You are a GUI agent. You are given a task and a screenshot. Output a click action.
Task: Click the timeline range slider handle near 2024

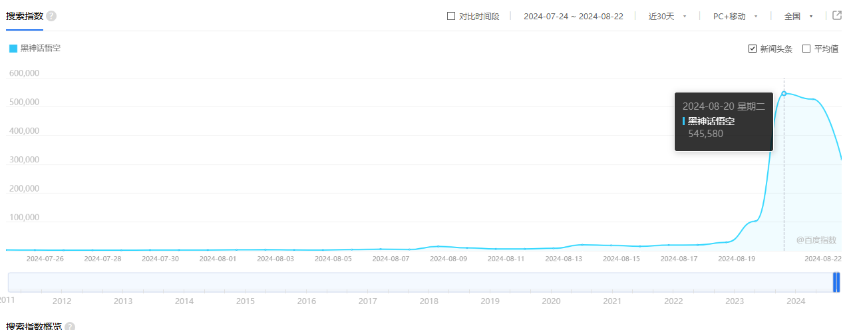(836, 282)
